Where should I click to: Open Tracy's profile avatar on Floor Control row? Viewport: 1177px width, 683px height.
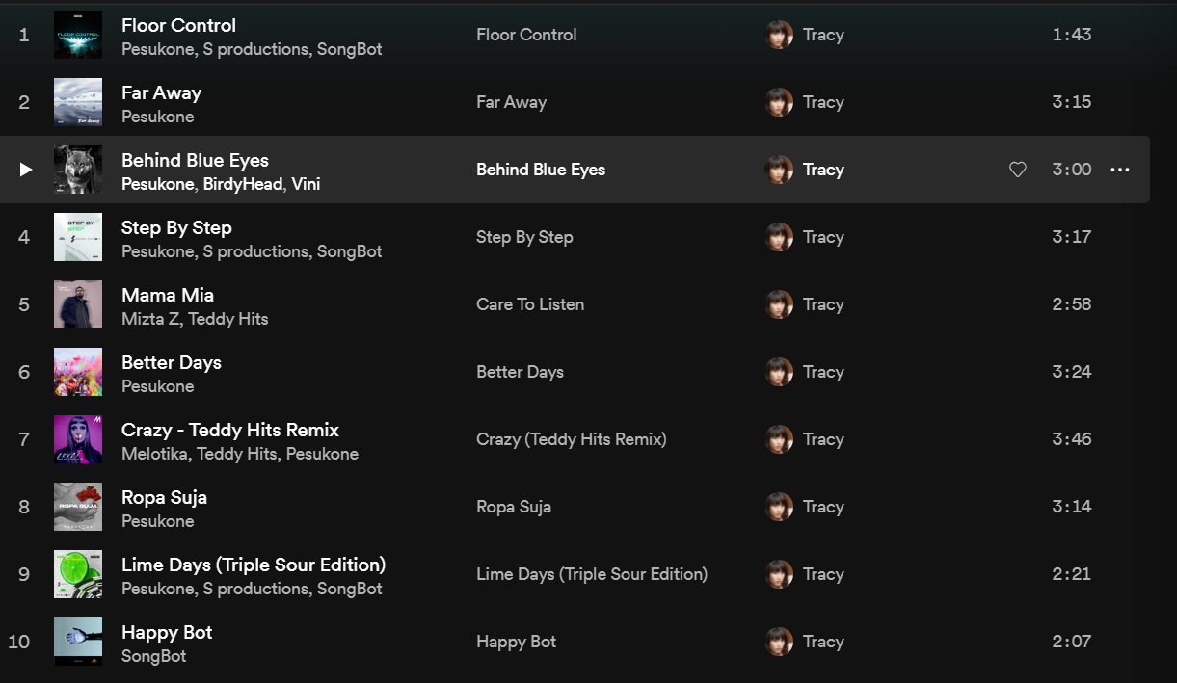779,35
